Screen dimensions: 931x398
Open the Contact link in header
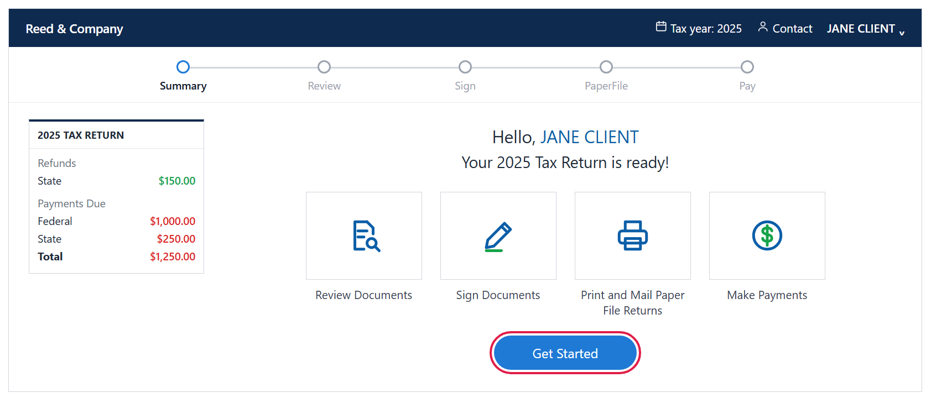pyautogui.click(x=792, y=29)
